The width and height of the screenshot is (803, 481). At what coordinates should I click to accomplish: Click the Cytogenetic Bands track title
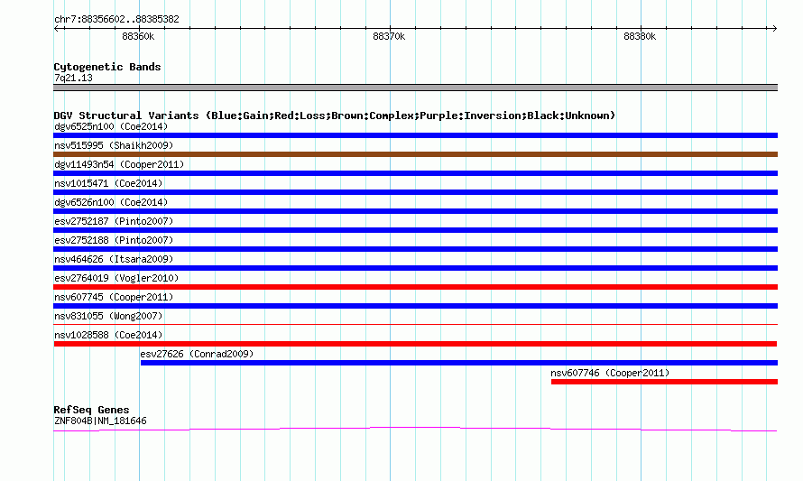[107, 67]
